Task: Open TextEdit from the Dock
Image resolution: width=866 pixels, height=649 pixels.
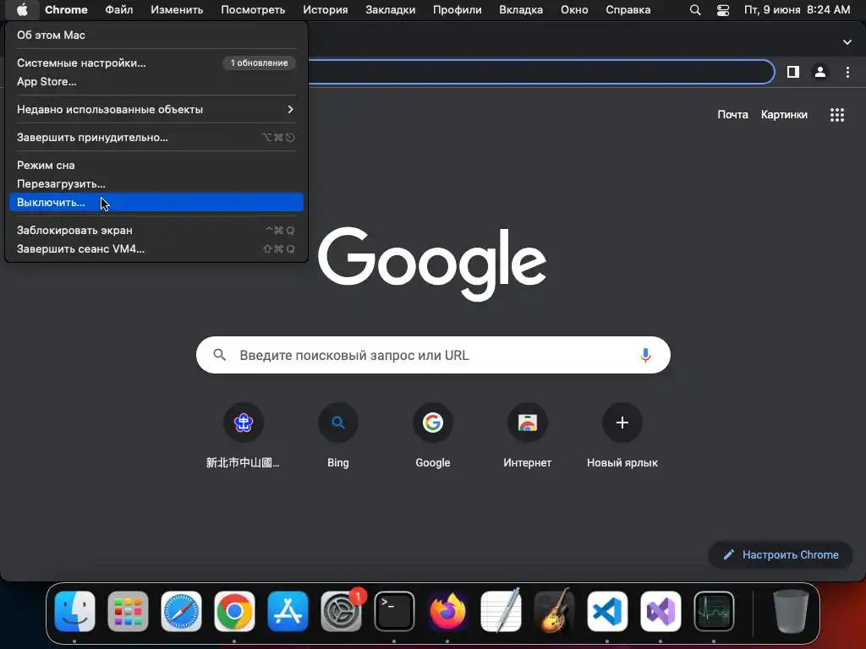Action: 501,612
